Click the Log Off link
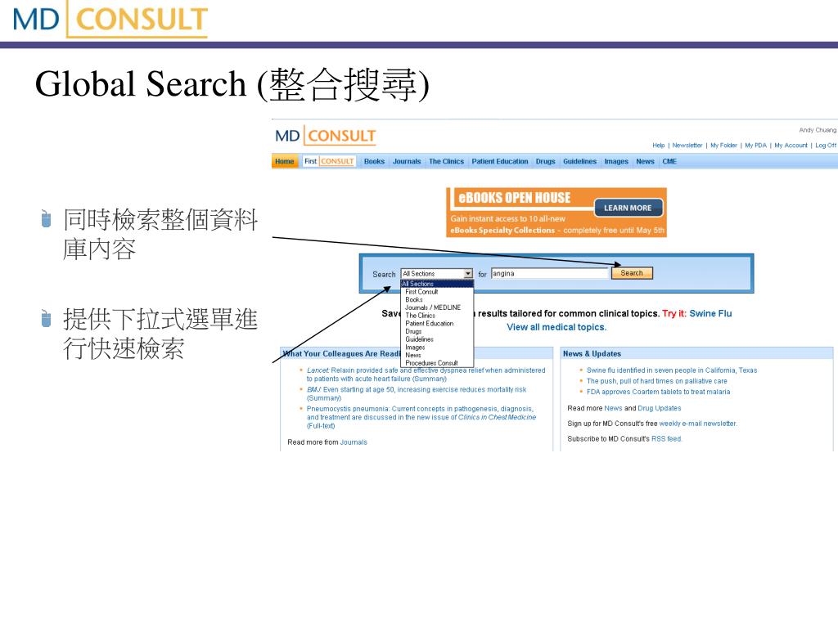Image resolution: width=838 pixels, height=628 pixels. [x=826, y=146]
